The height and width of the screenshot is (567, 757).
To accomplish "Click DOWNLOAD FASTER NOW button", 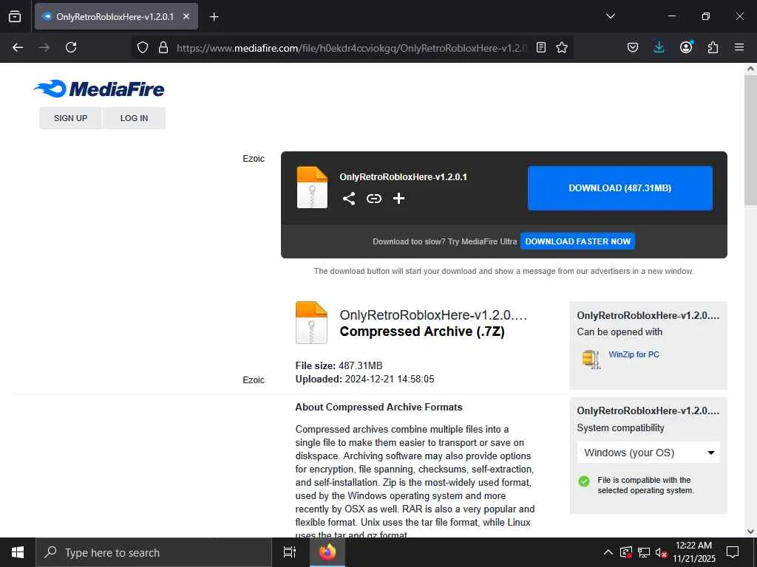I will click(x=577, y=241).
